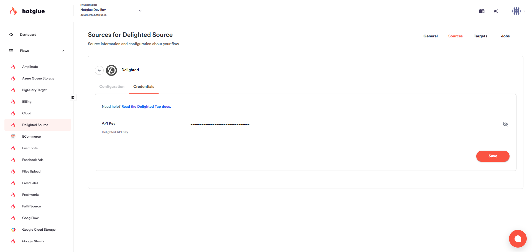
Task: Open the environment selector dropdown
Action: pyautogui.click(x=140, y=11)
